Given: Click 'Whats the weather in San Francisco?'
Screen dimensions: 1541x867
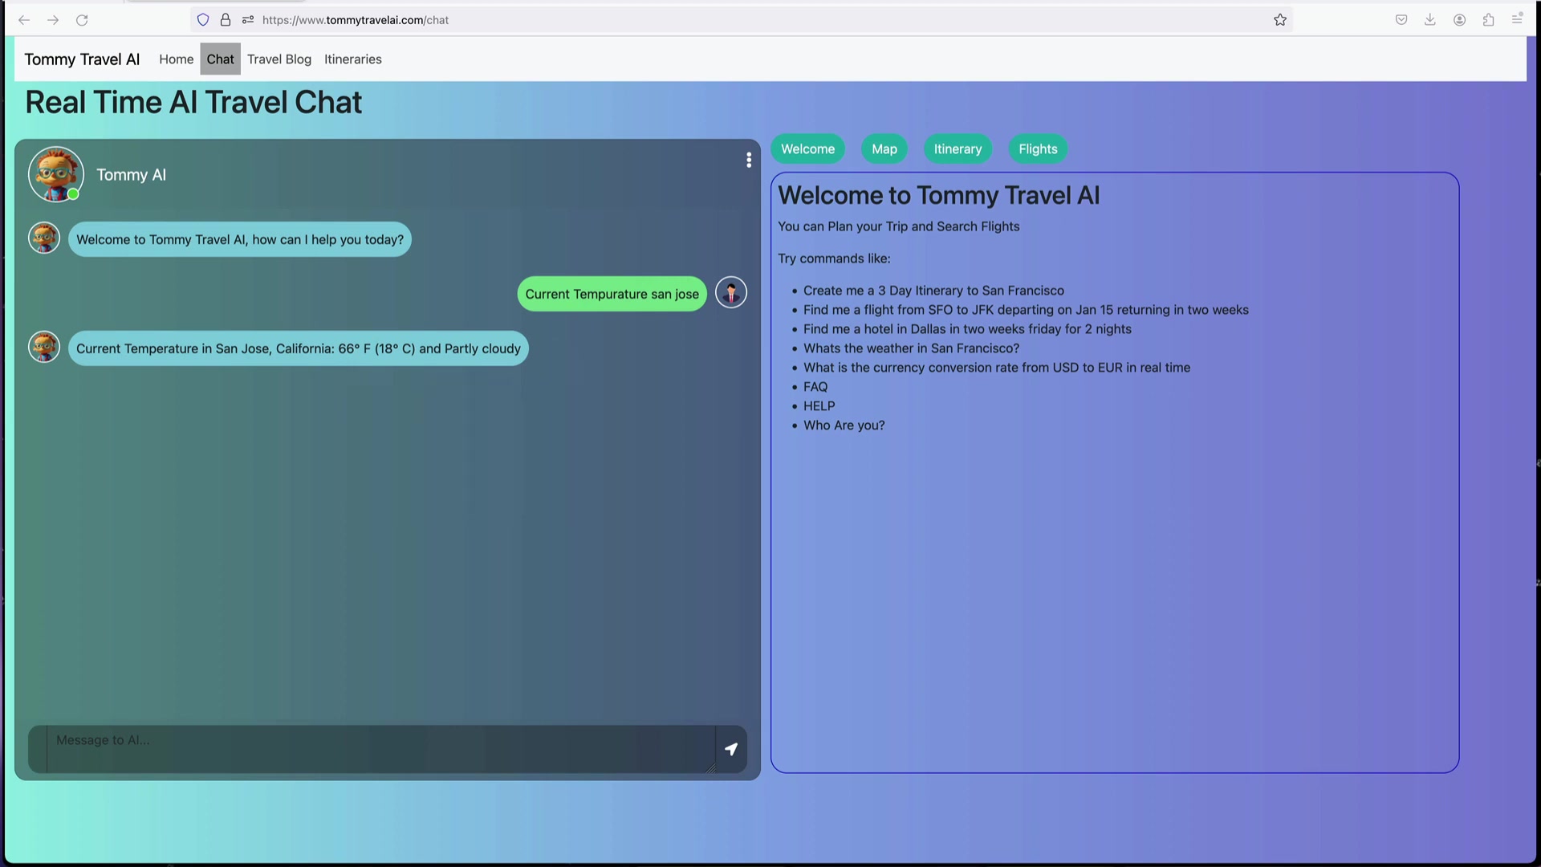Looking at the screenshot, I should [911, 348].
